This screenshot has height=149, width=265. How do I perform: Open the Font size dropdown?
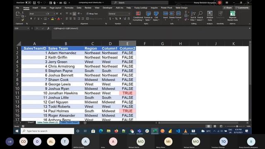point(54,14)
